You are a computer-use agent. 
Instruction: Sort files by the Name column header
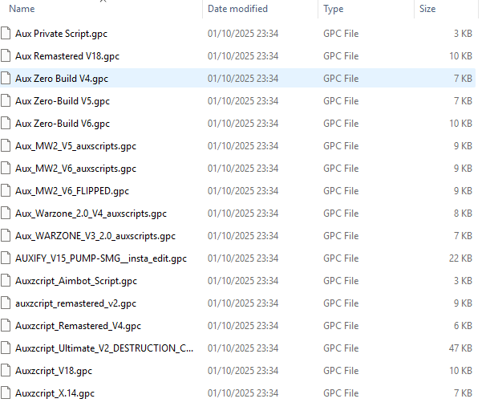[x=22, y=9]
